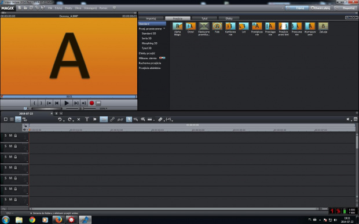Jump to beginning with skip-back button

[x=57, y=103]
